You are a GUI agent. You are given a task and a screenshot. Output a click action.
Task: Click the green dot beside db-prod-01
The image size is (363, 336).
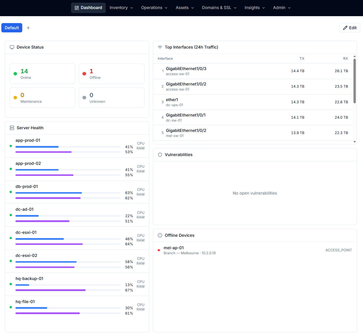pyautogui.click(x=11, y=192)
